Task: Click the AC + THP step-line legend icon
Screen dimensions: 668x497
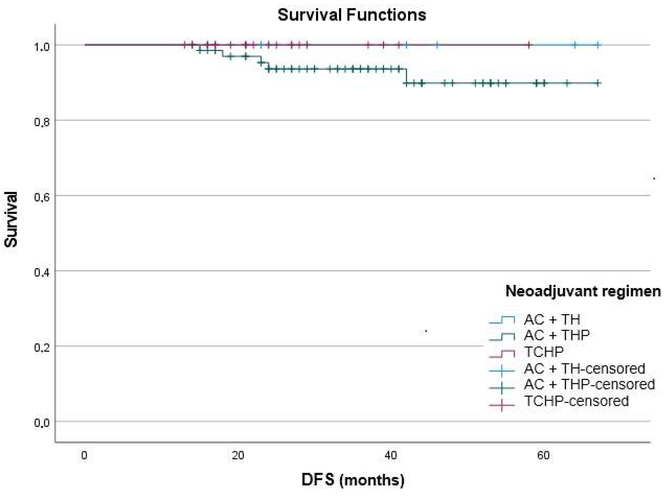Action: click(x=502, y=337)
